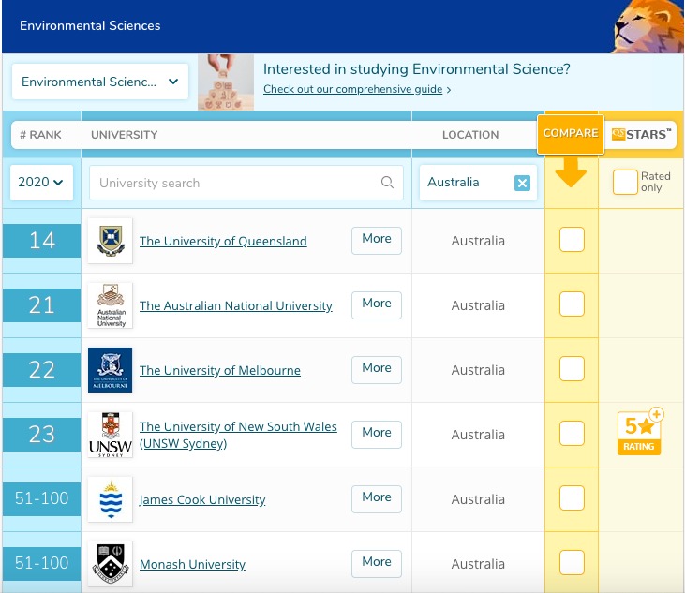Open The University of Melbourne link
The width and height of the screenshot is (685, 593).
pyautogui.click(x=220, y=370)
